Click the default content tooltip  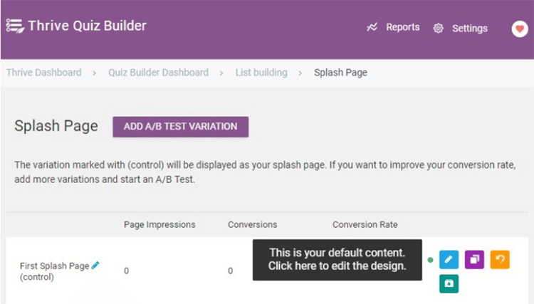[337, 260]
